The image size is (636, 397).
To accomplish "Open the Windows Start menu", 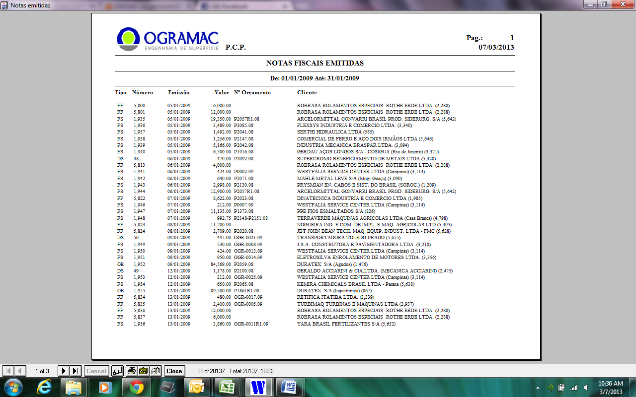I will [x=12, y=387].
